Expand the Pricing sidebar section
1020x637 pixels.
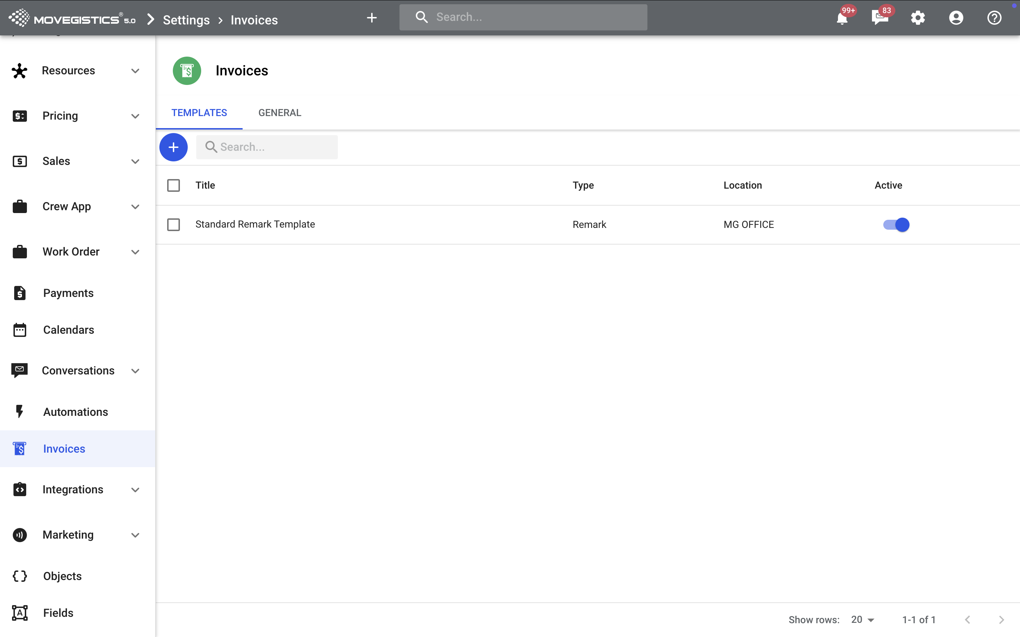(x=135, y=116)
